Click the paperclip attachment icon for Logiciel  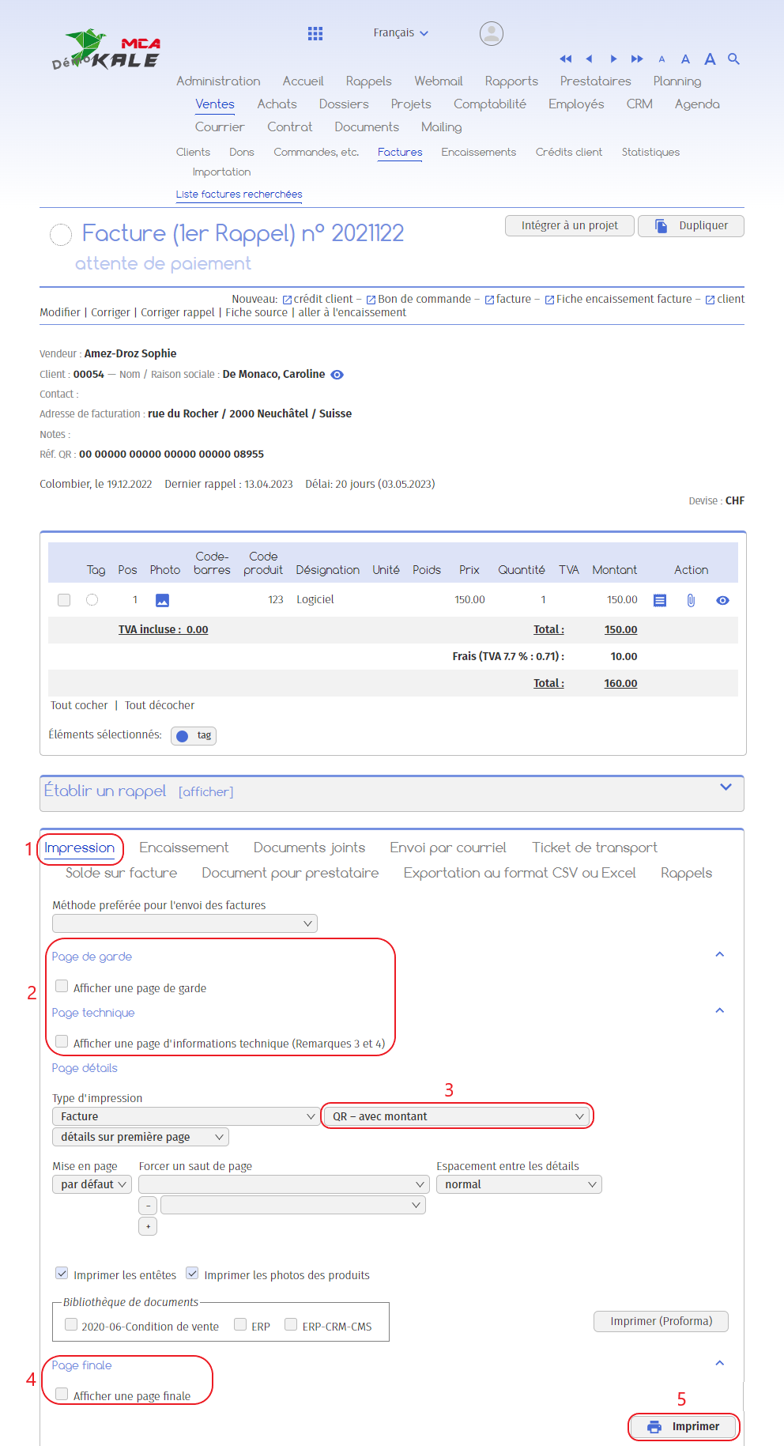point(691,600)
